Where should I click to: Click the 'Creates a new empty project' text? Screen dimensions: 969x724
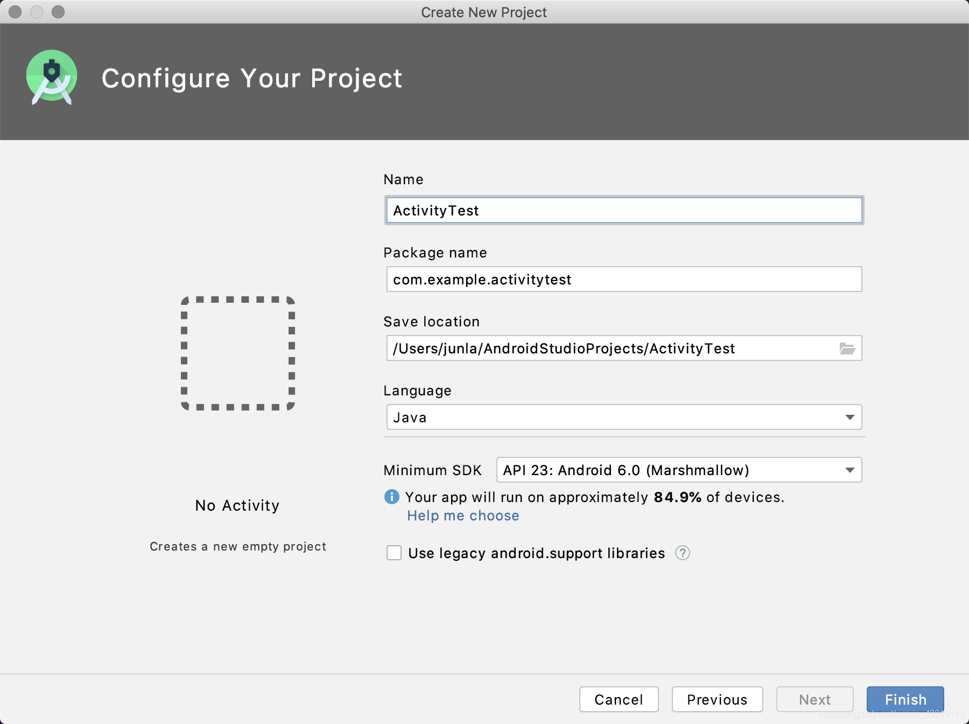238,546
